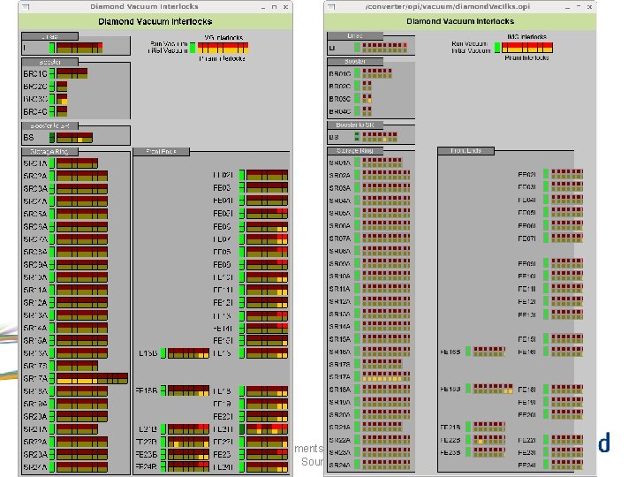The width and height of the screenshot is (636, 477).
Task: Click green LED beside FE02I in right window
Action: (x=546, y=174)
